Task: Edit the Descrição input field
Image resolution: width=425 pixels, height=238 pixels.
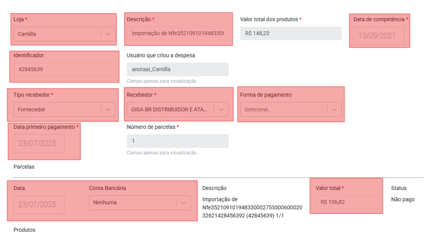Action: coord(178,33)
